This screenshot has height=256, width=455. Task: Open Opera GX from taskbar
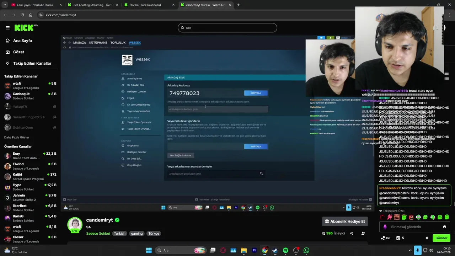223,250
